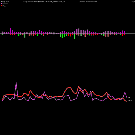Click the 'Daily PVM' title text
The image size is (135, 135).
pyautogui.click(x=5, y=2)
